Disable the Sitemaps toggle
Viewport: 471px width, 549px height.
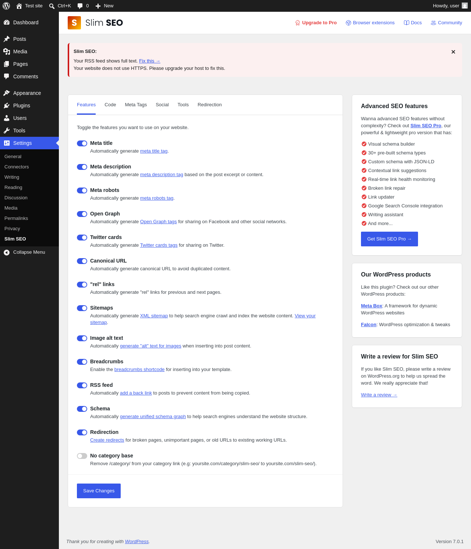pyautogui.click(x=82, y=308)
